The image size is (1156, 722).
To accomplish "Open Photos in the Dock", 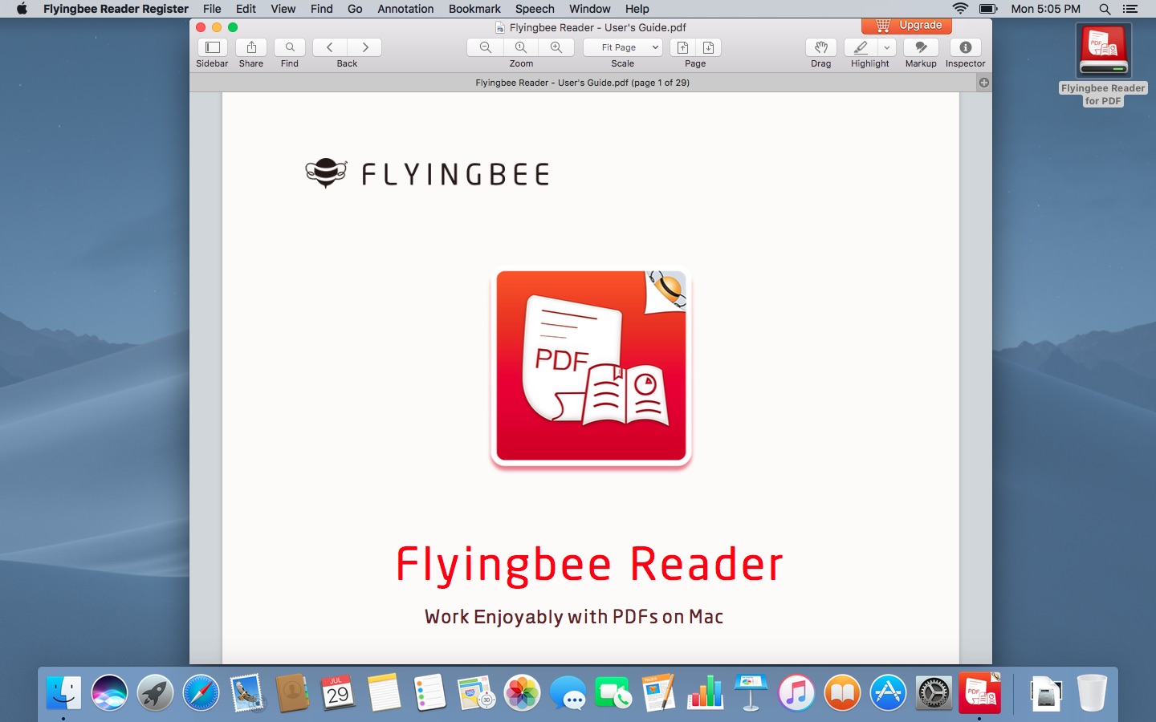I will pos(522,693).
